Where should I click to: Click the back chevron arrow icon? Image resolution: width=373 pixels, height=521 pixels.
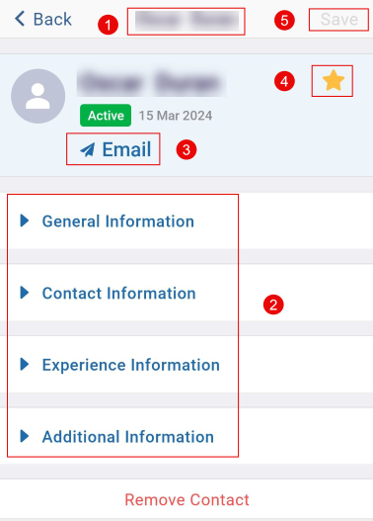[x=20, y=19]
